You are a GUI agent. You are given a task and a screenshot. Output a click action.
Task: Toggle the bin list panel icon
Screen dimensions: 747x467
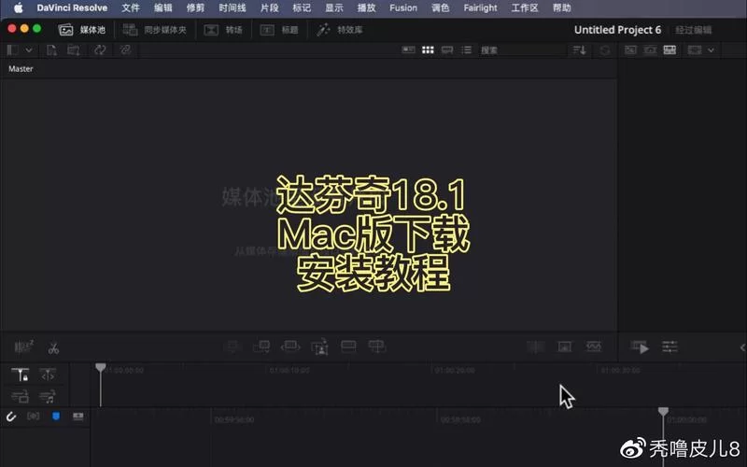(x=13, y=50)
